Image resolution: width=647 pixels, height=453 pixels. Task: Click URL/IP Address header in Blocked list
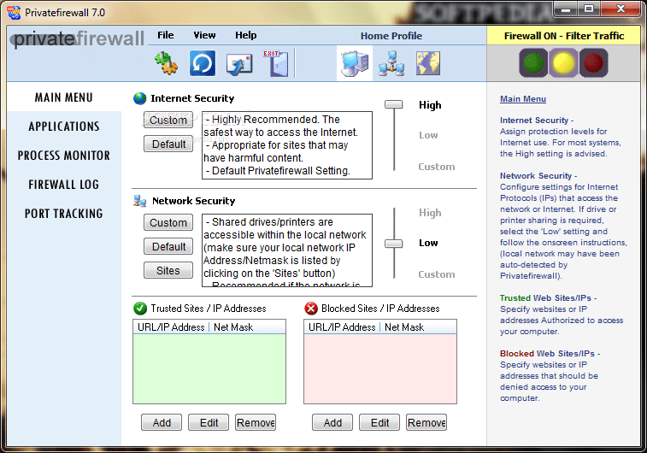pos(342,327)
